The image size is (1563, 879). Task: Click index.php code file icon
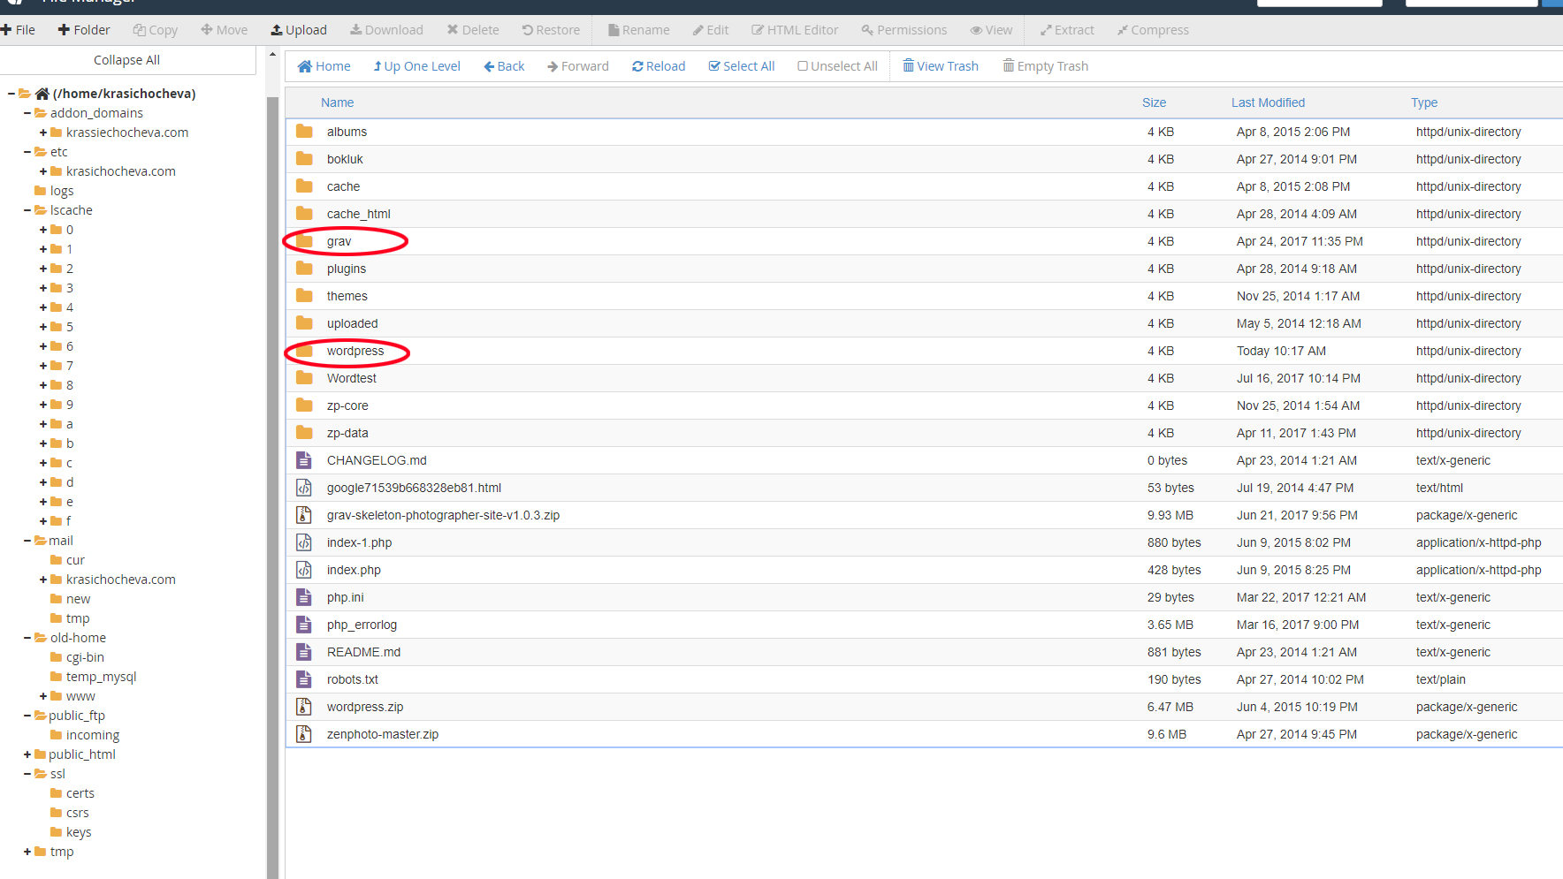pos(304,570)
